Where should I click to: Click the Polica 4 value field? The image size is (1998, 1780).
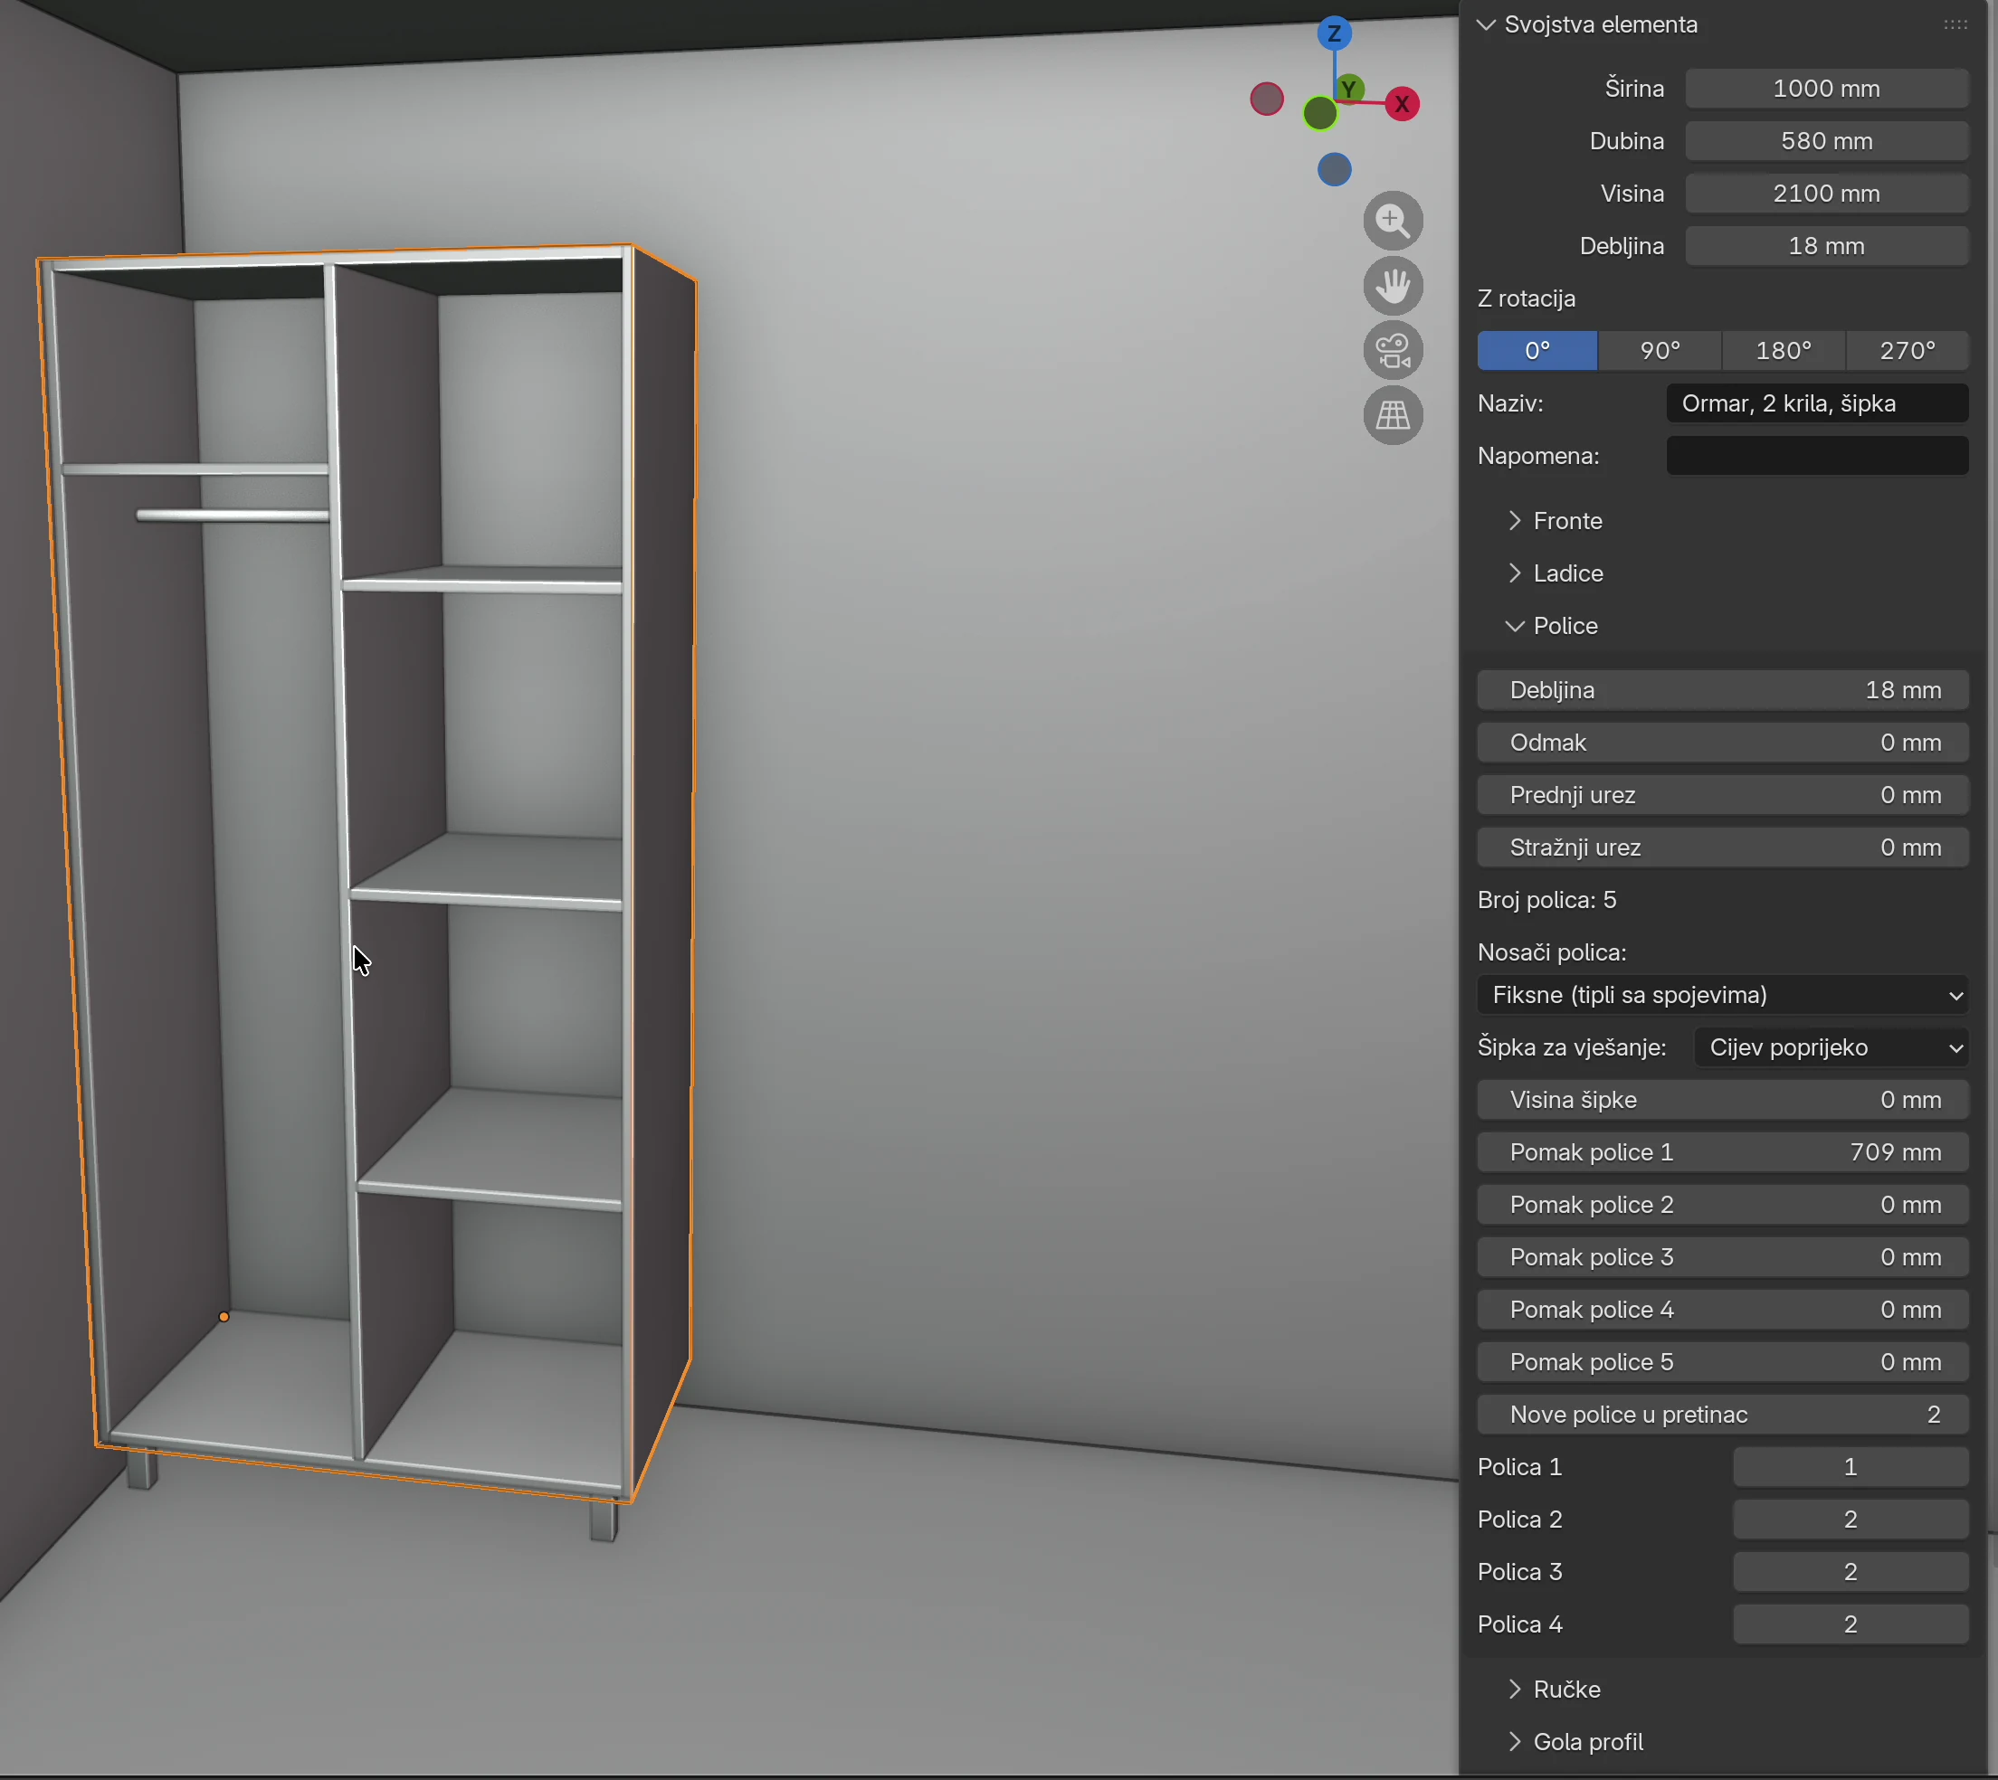[1851, 1624]
